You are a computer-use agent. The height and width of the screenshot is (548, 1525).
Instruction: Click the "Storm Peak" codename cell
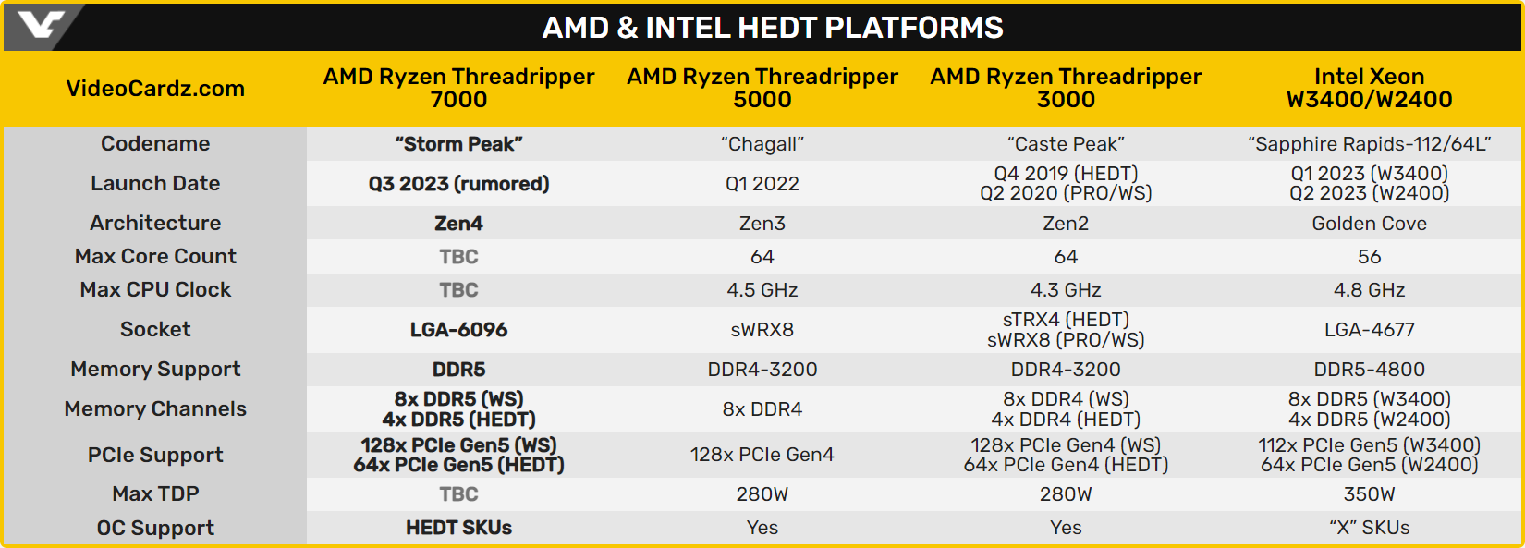click(458, 144)
